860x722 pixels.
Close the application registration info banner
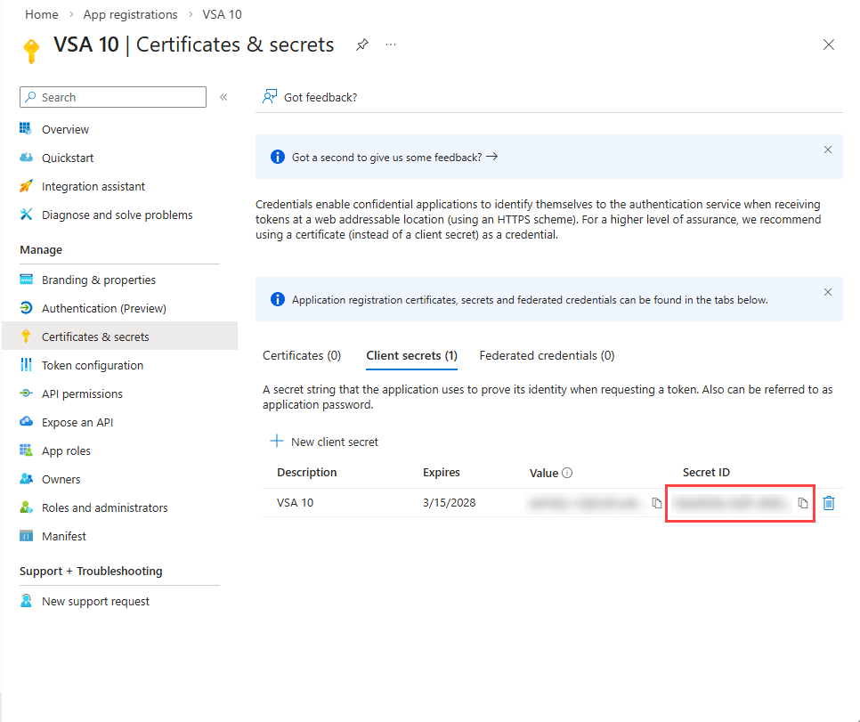click(828, 292)
